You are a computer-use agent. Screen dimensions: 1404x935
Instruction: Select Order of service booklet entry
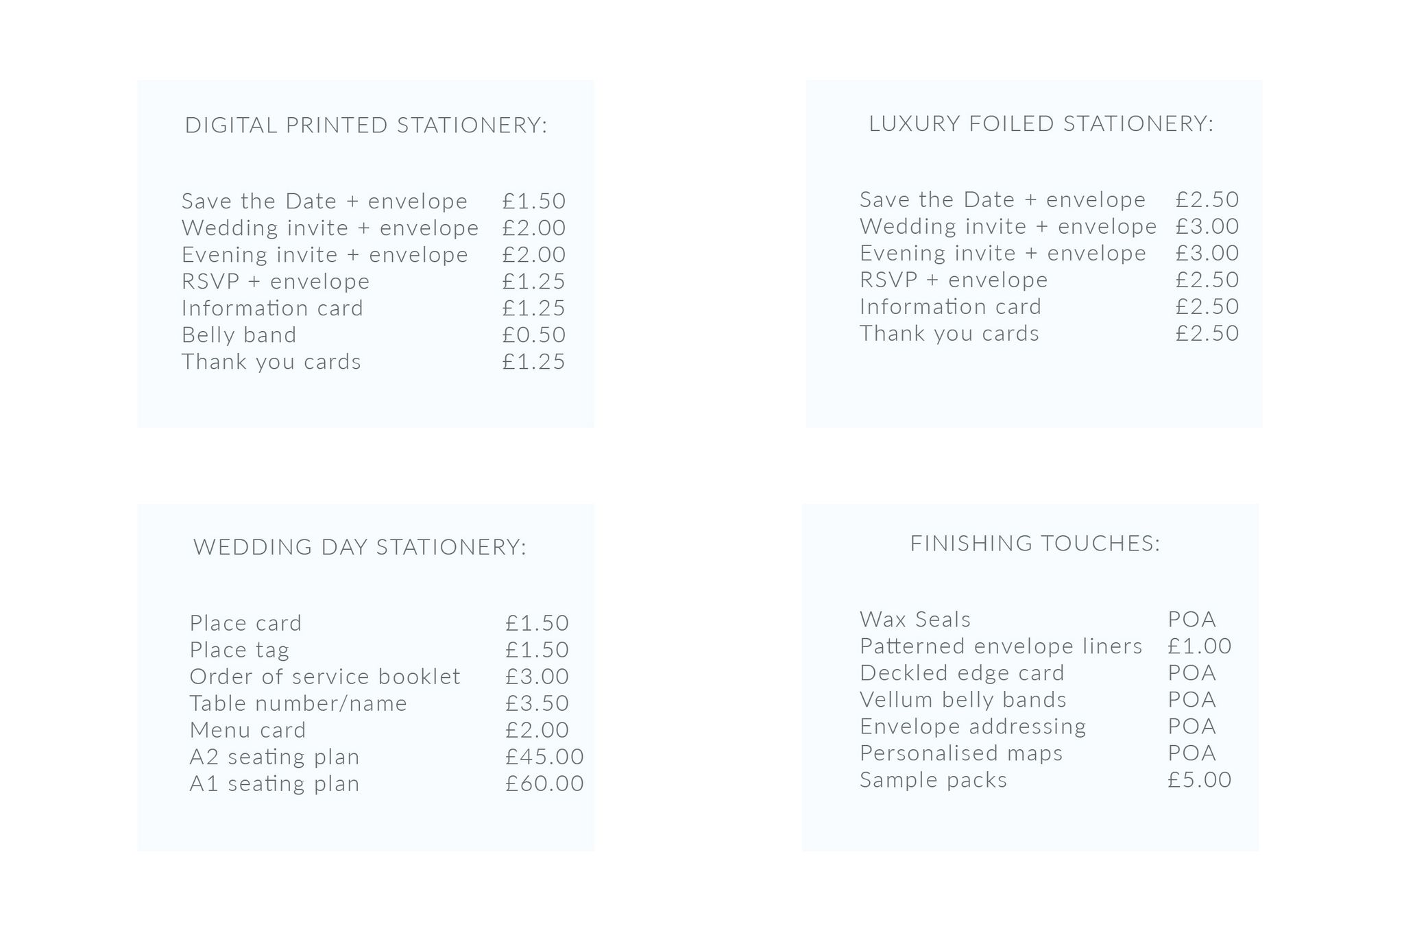(325, 677)
